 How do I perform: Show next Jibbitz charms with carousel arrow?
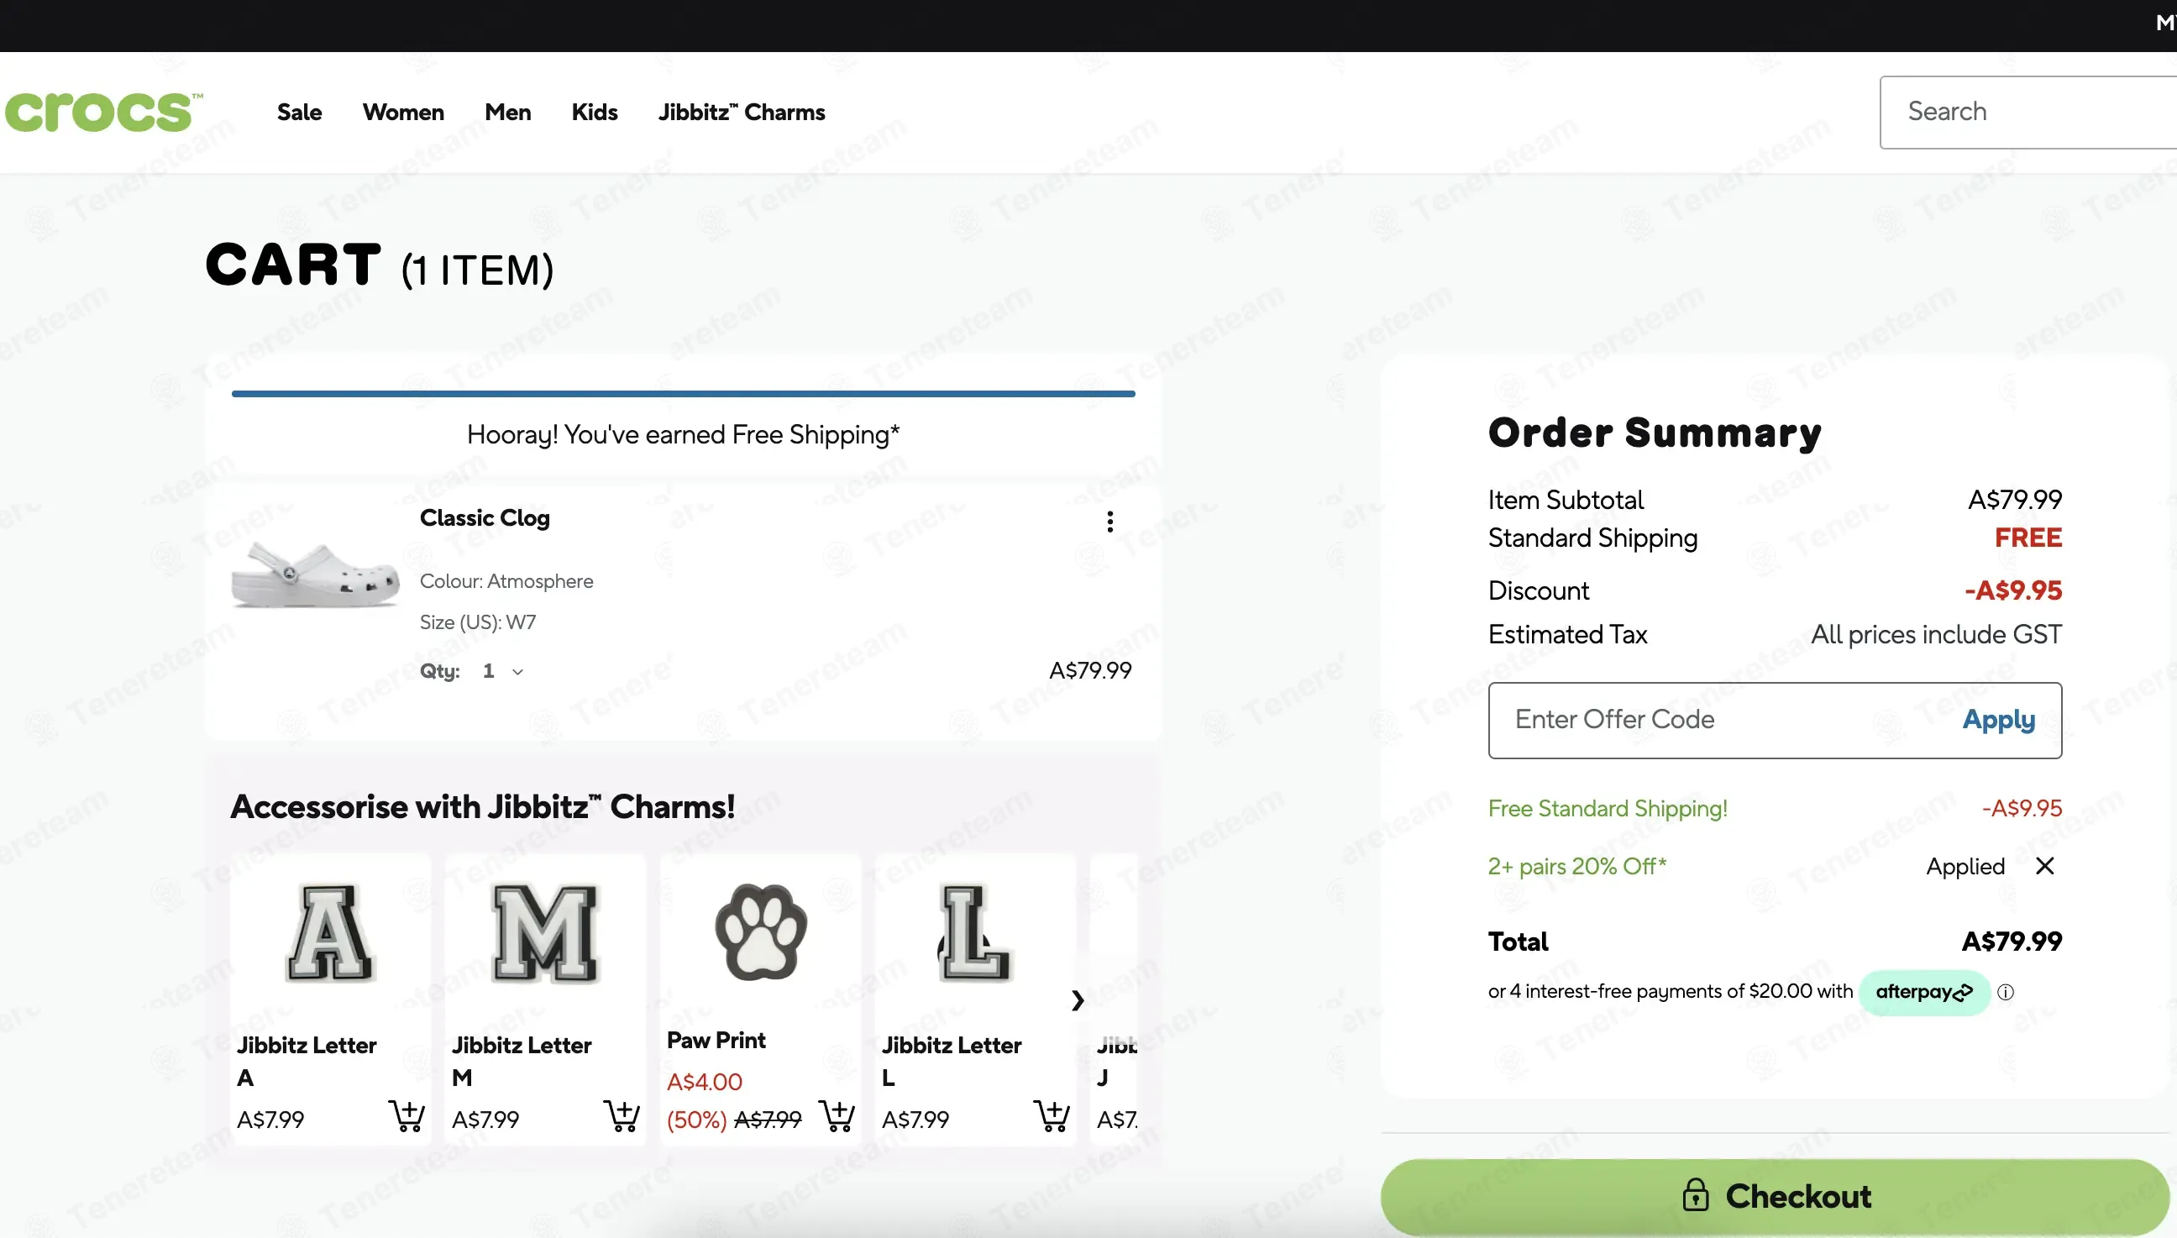click(1077, 1000)
